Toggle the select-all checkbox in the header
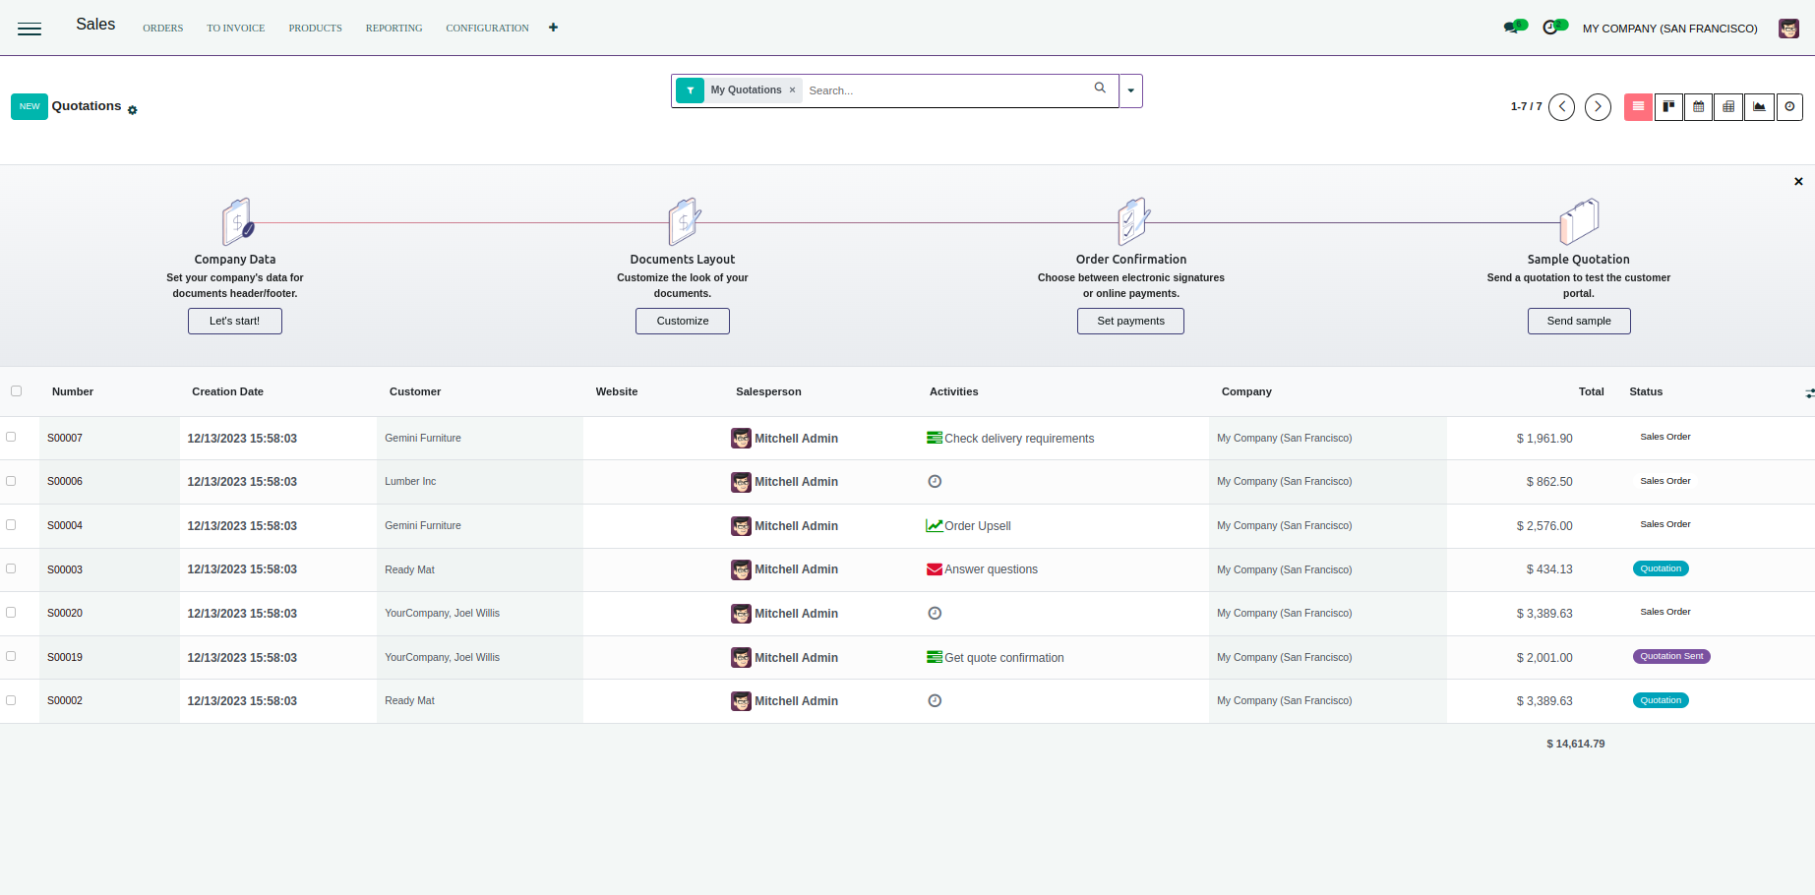This screenshot has width=1815, height=895. tap(16, 391)
